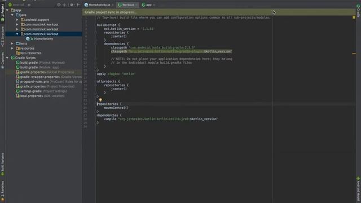Open the HomeActivity Kotlin class

pos(39,39)
